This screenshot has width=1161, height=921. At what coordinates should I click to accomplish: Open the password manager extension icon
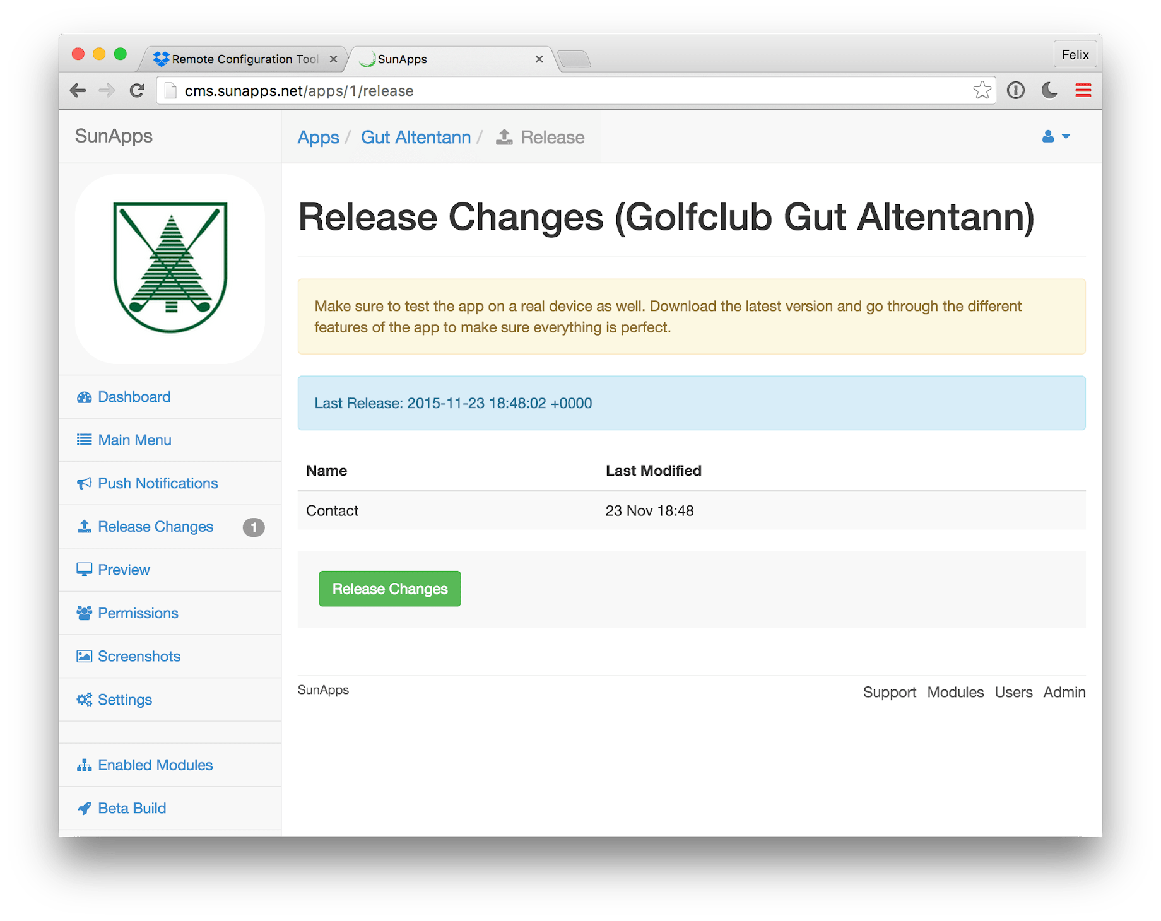(x=1016, y=90)
